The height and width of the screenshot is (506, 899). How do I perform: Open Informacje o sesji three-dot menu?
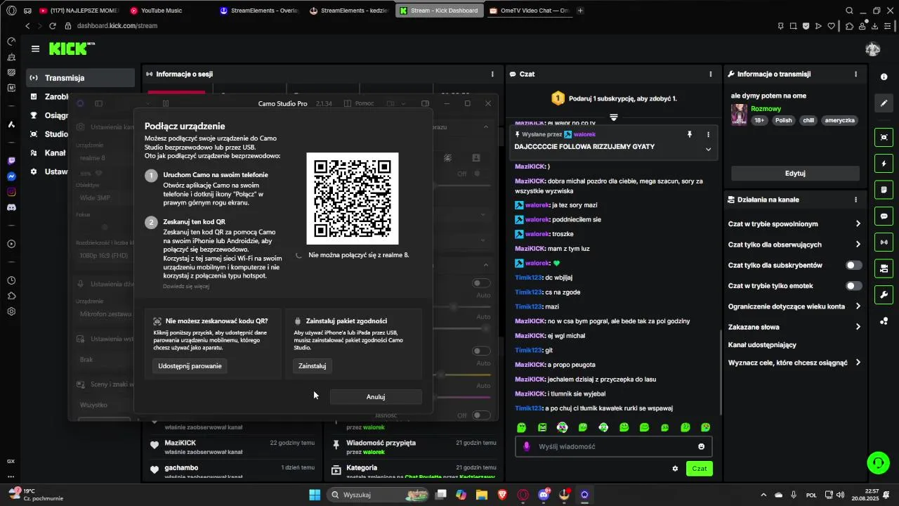[x=492, y=74]
